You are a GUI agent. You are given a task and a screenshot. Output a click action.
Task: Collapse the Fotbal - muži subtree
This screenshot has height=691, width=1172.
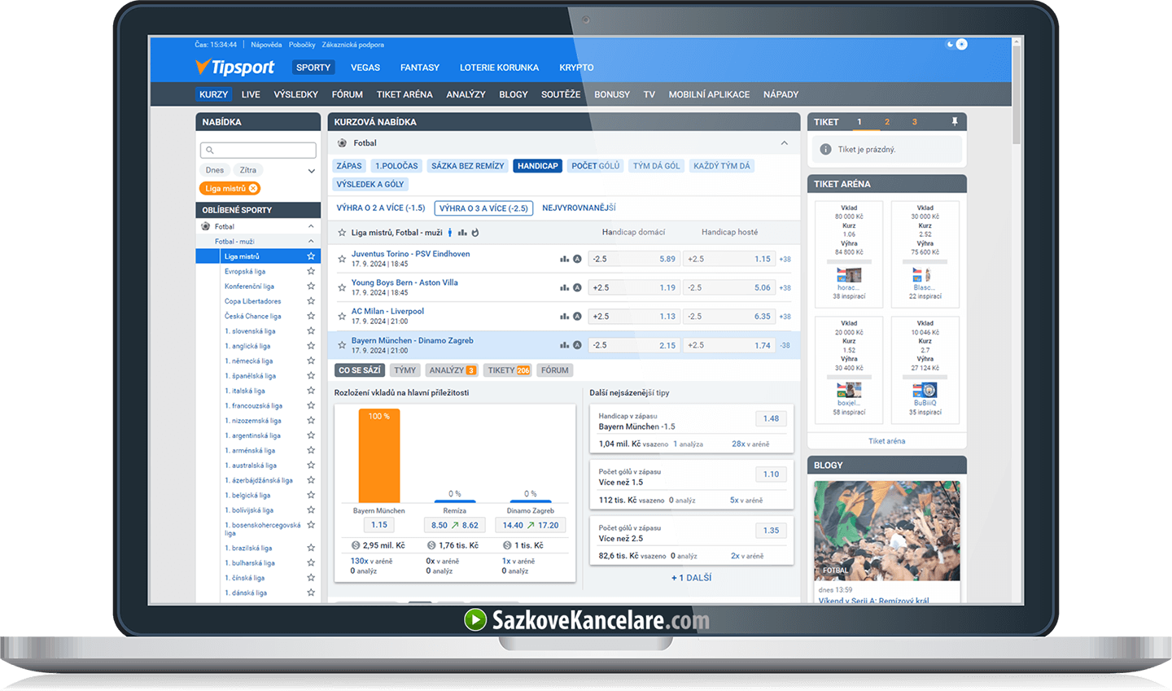311,242
